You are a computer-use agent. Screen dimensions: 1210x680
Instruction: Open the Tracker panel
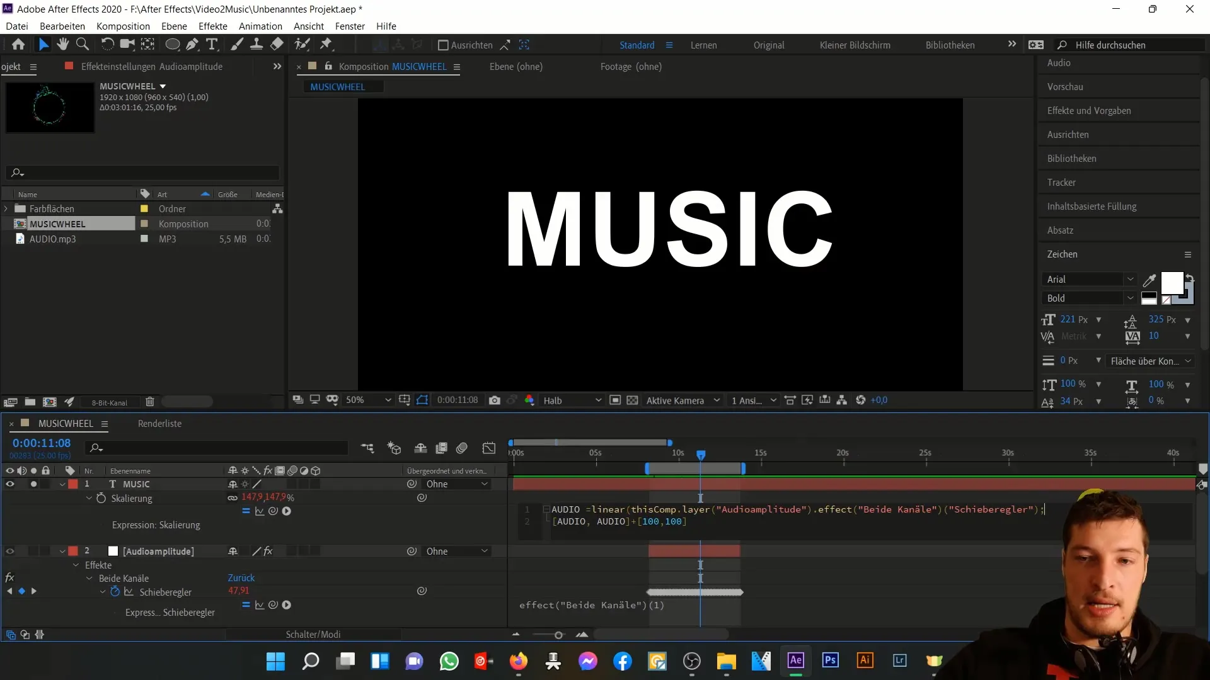click(x=1061, y=183)
